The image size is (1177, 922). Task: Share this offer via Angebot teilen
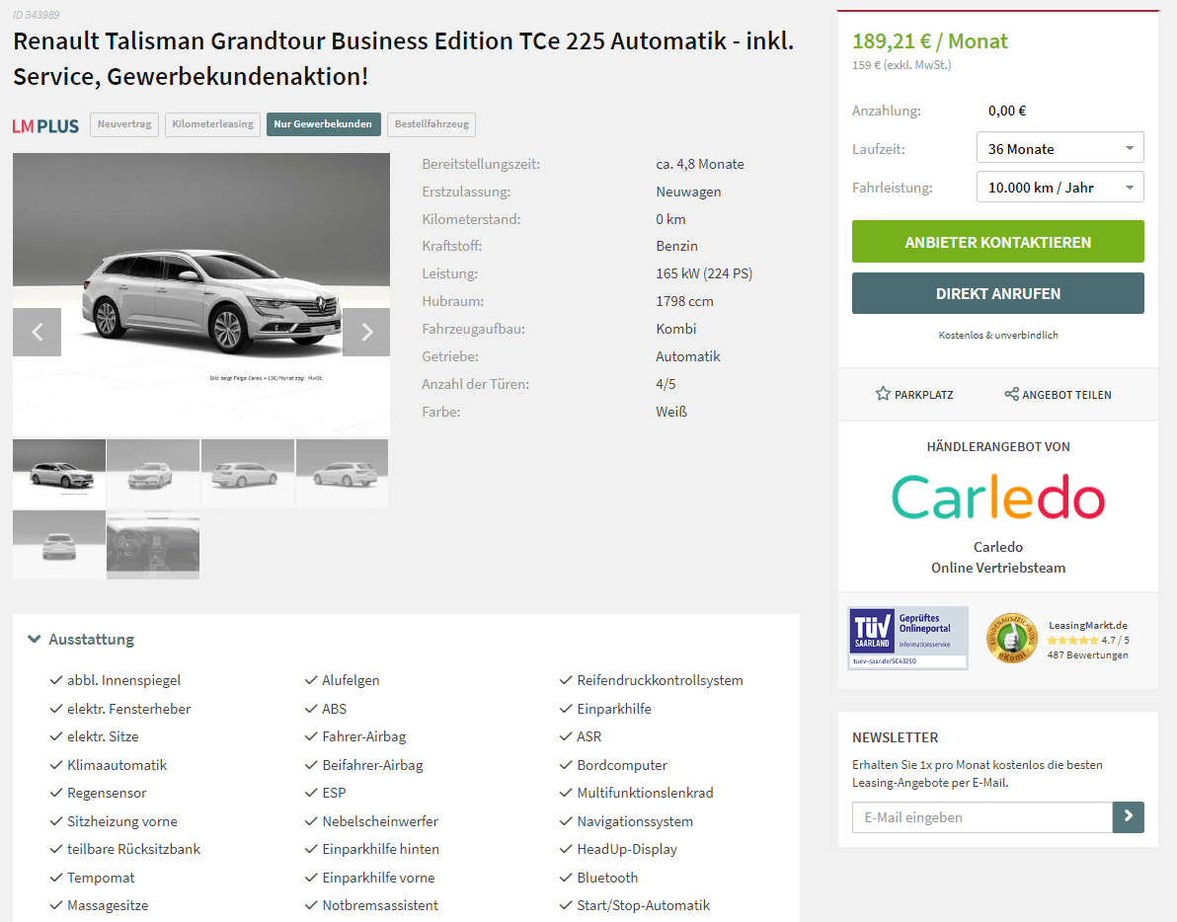point(1058,395)
